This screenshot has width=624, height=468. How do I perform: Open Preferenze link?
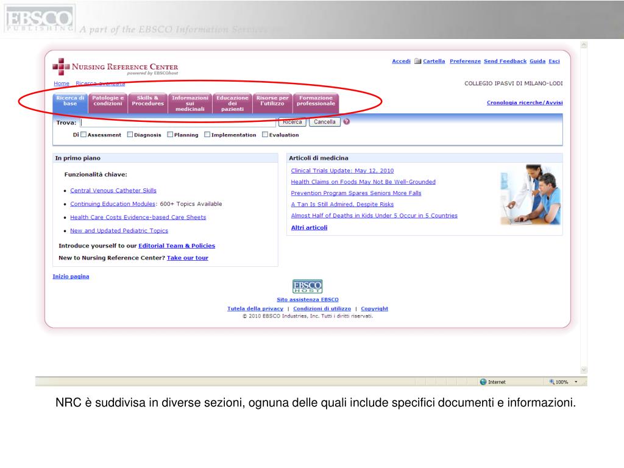click(465, 62)
